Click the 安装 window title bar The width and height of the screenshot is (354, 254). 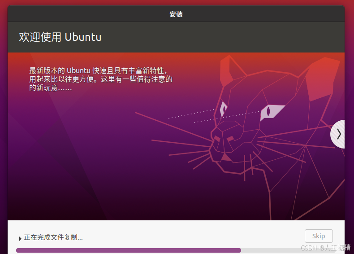176,14
